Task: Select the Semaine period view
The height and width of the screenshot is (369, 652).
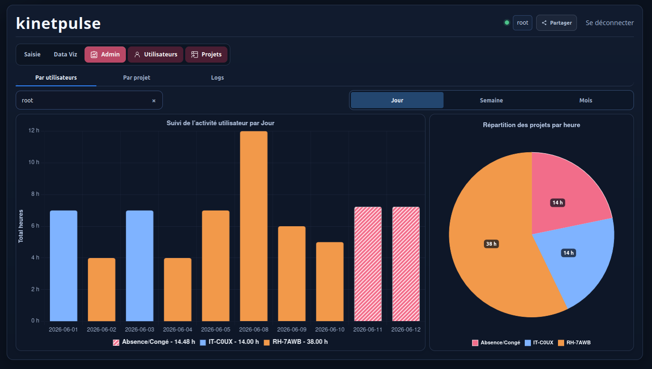Action: [491, 100]
